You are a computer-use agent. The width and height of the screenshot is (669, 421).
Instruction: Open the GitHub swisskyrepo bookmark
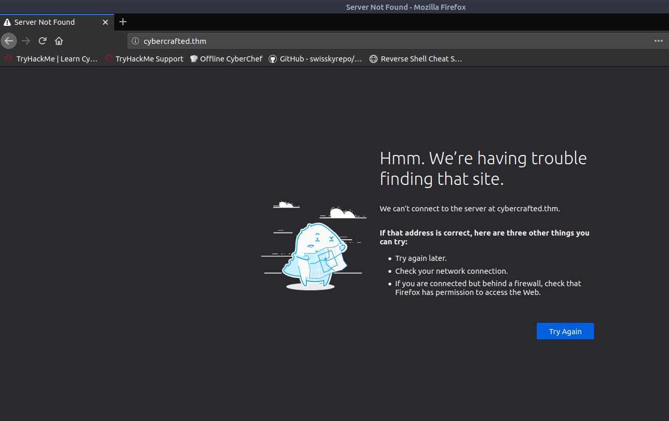pos(316,59)
